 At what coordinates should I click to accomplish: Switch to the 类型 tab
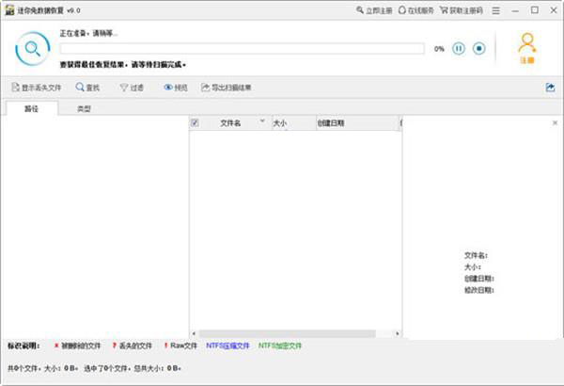(x=84, y=108)
